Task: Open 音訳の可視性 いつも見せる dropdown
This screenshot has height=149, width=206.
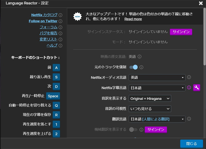Action: 150,109
